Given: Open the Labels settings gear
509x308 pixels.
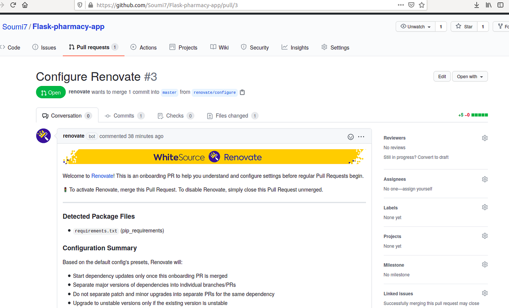Looking at the screenshot, I should (484, 207).
